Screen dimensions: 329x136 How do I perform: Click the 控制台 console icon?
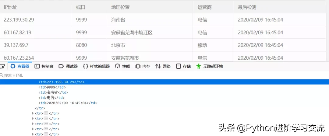coord(37,66)
